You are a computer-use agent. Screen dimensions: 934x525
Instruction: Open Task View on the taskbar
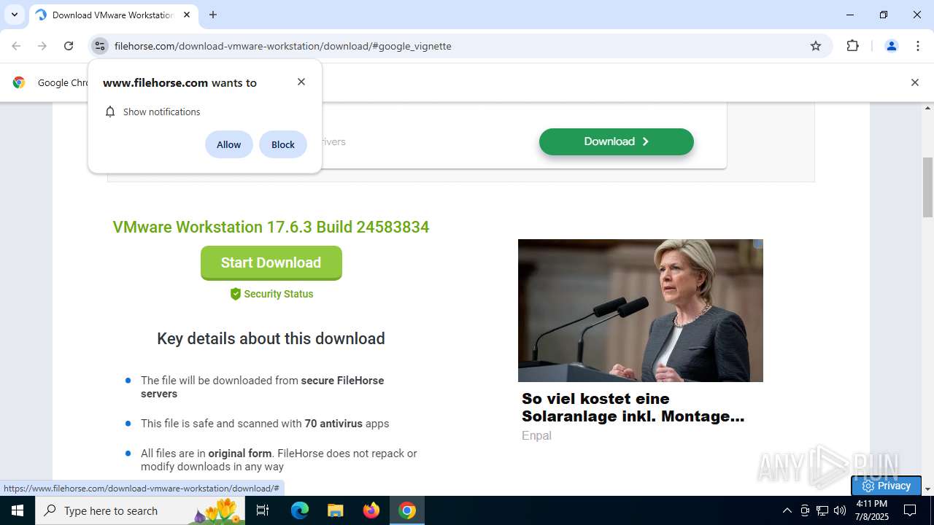263,510
